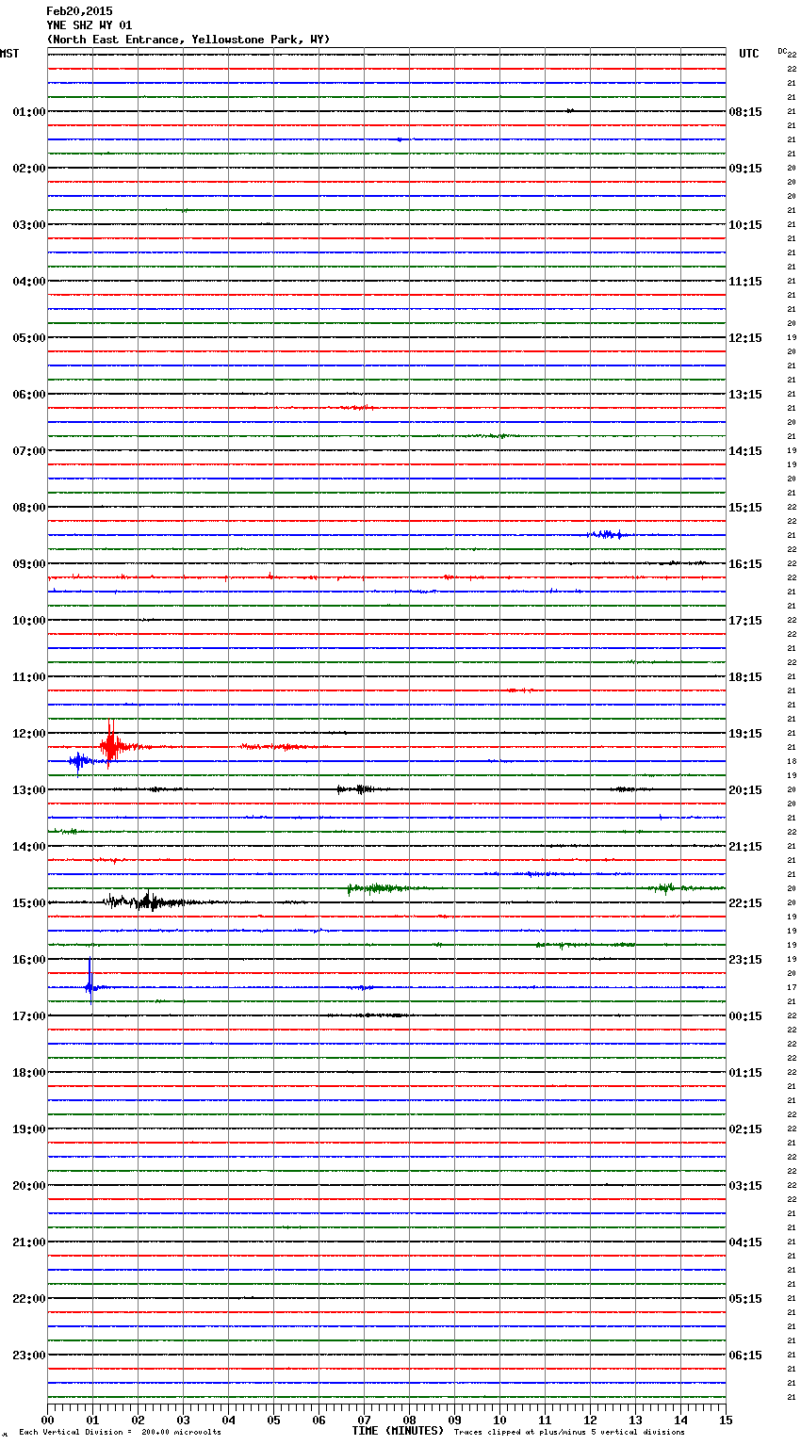Click the 08:00 MST time label

pyautogui.click(x=29, y=508)
